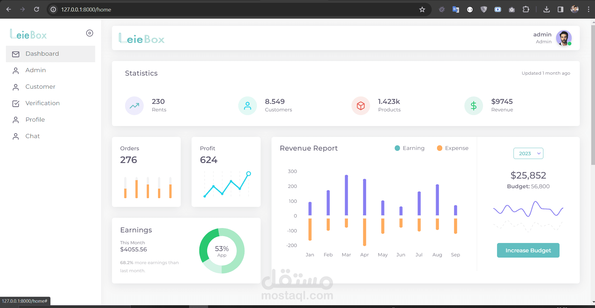This screenshot has width=595, height=308.
Task: Open the Google Translate extension icon
Action: pyautogui.click(x=456, y=9)
